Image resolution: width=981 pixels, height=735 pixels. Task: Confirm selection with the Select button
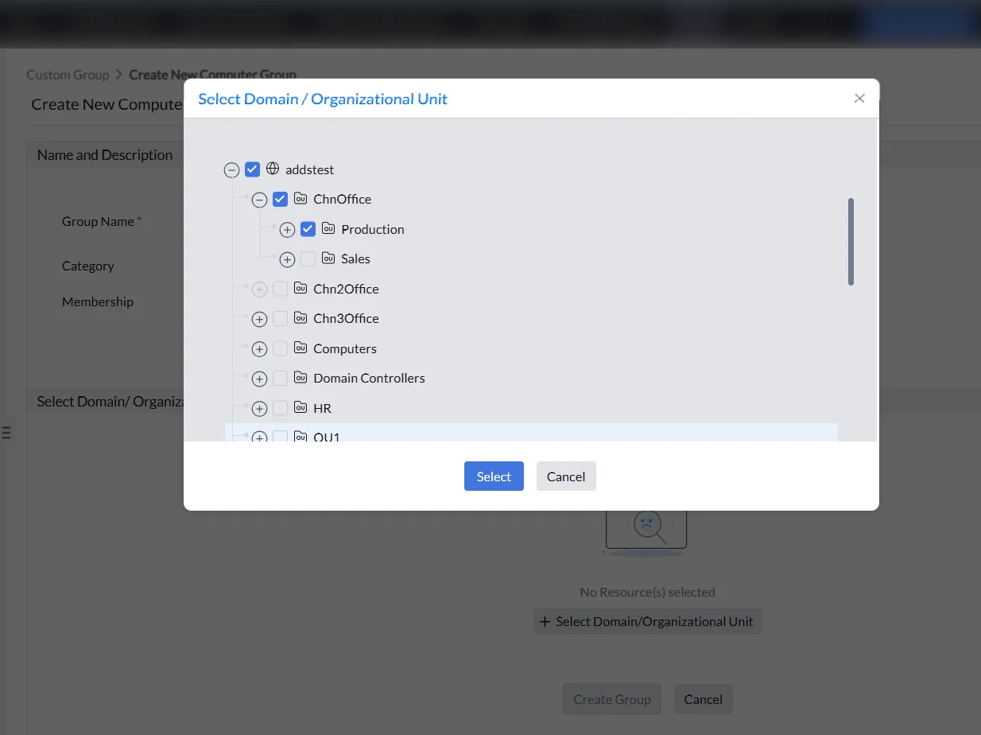coord(494,476)
